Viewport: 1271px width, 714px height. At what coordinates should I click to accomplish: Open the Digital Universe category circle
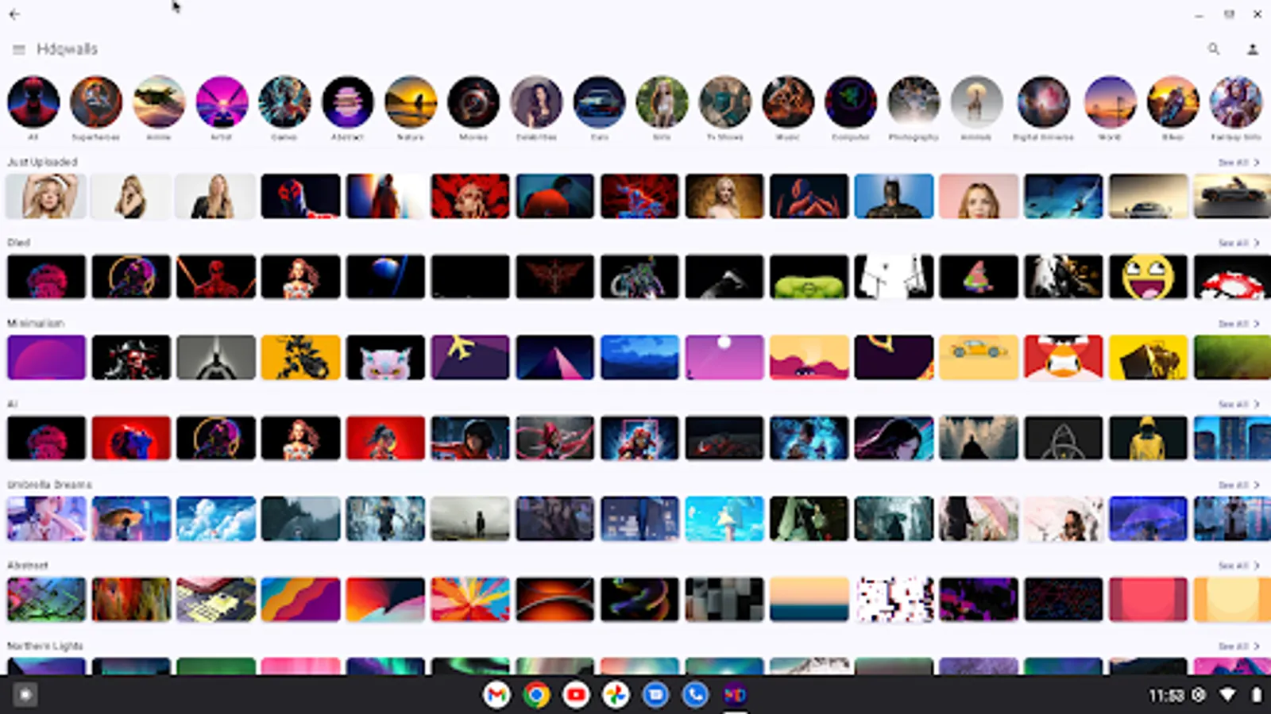click(x=1043, y=102)
